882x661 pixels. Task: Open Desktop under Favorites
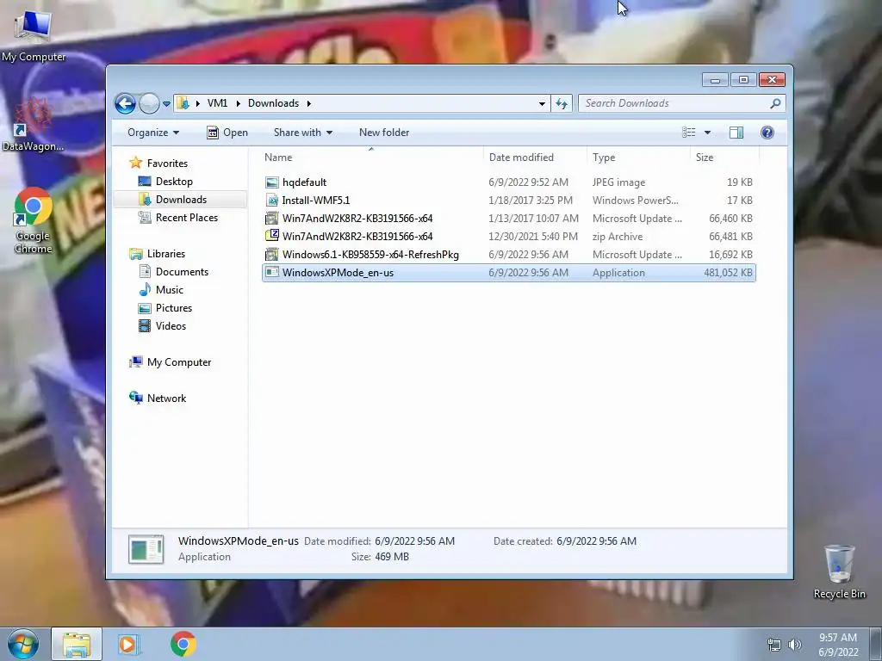point(174,182)
